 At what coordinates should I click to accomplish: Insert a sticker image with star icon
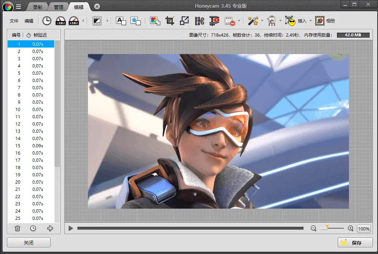click(x=136, y=21)
